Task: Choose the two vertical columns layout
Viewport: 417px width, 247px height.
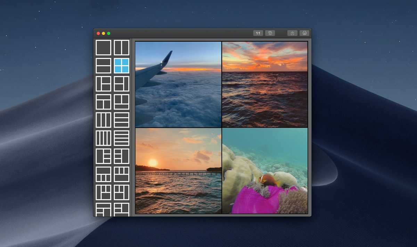Action: [x=122, y=48]
